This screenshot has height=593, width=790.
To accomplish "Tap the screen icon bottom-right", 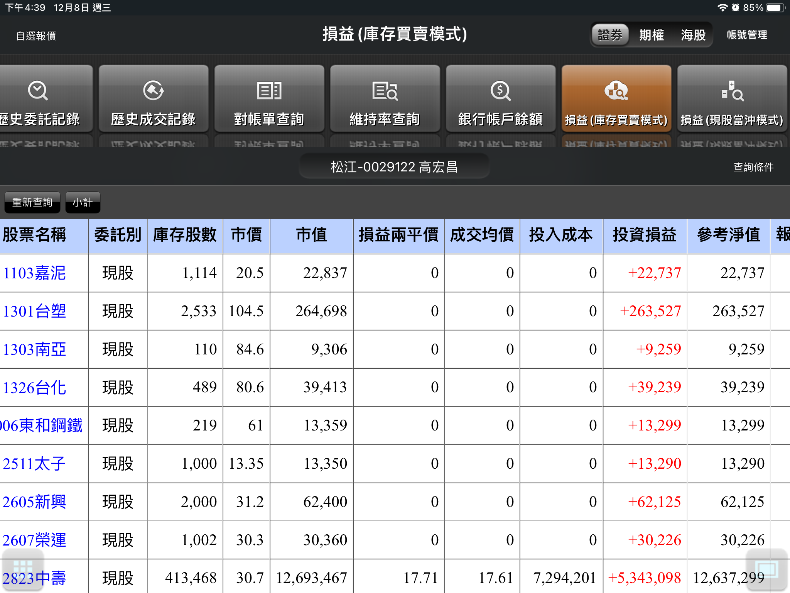I will click(x=766, y=569).
